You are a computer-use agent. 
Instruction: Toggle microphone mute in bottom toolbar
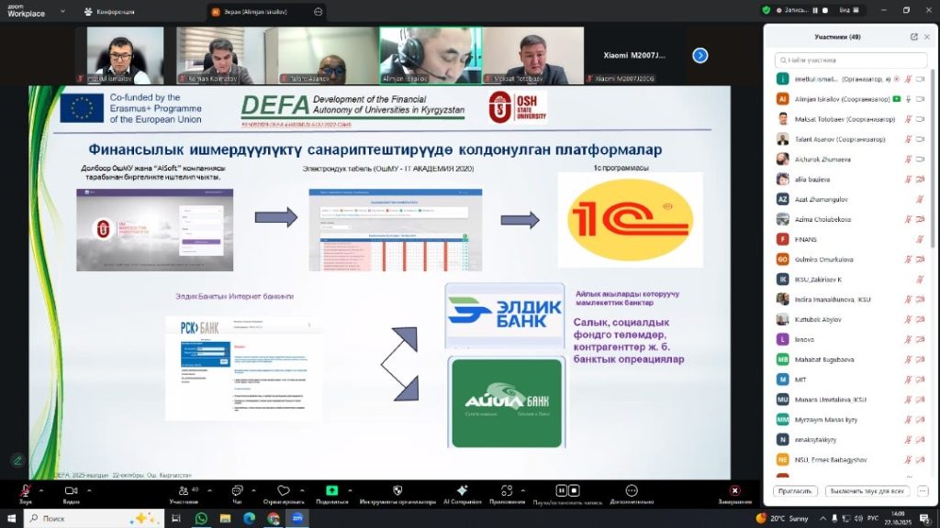(25, 491)
